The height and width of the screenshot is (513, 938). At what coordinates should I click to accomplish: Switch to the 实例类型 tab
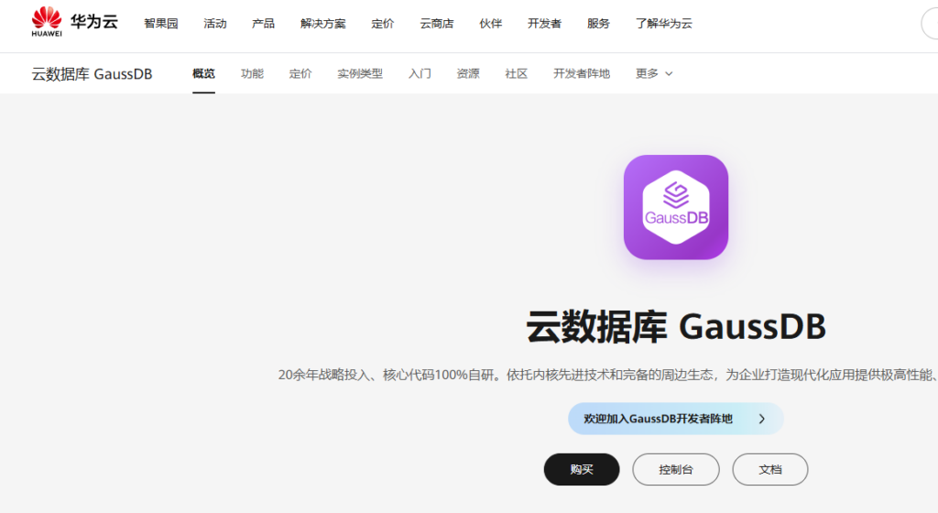tap(360, 73)
